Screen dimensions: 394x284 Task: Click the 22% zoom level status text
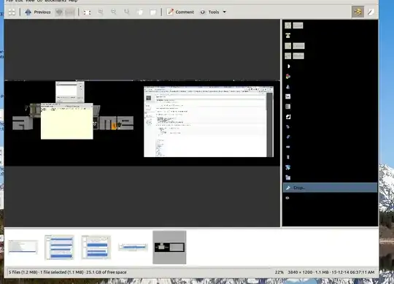[279, 272]
